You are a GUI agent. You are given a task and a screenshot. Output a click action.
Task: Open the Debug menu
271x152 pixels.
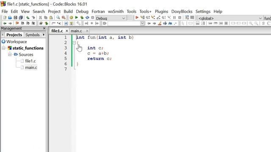(x=82, y=11)
